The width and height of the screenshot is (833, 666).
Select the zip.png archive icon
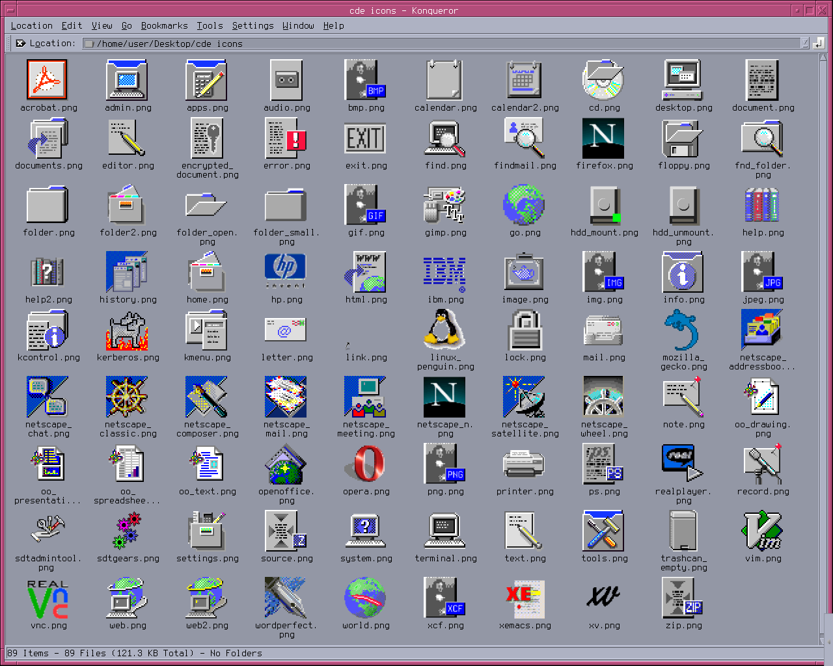pos(683,598)
